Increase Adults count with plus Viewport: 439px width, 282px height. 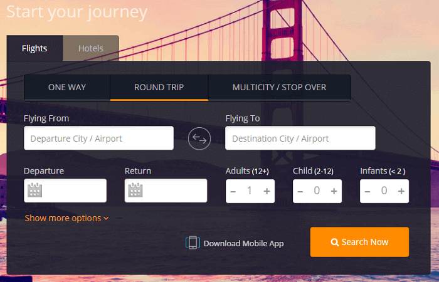click(x=267, y=191)
